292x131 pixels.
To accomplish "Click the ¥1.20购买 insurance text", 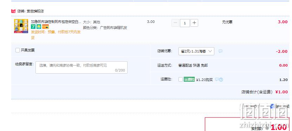I will (x=205, y=80).
